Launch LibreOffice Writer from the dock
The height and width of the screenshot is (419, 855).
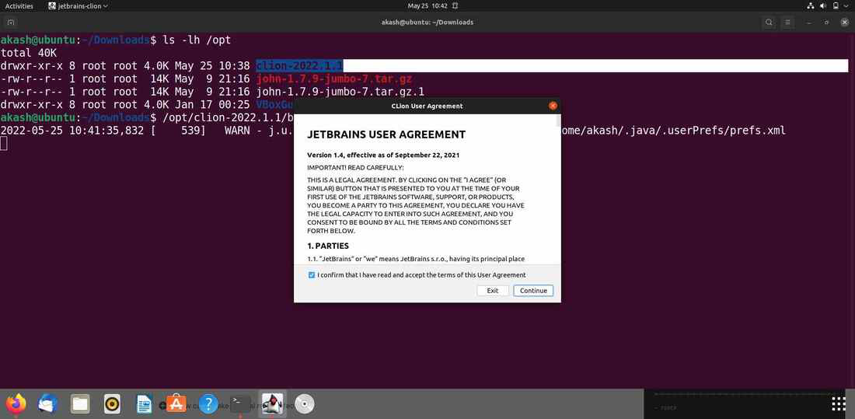(144, 403)
